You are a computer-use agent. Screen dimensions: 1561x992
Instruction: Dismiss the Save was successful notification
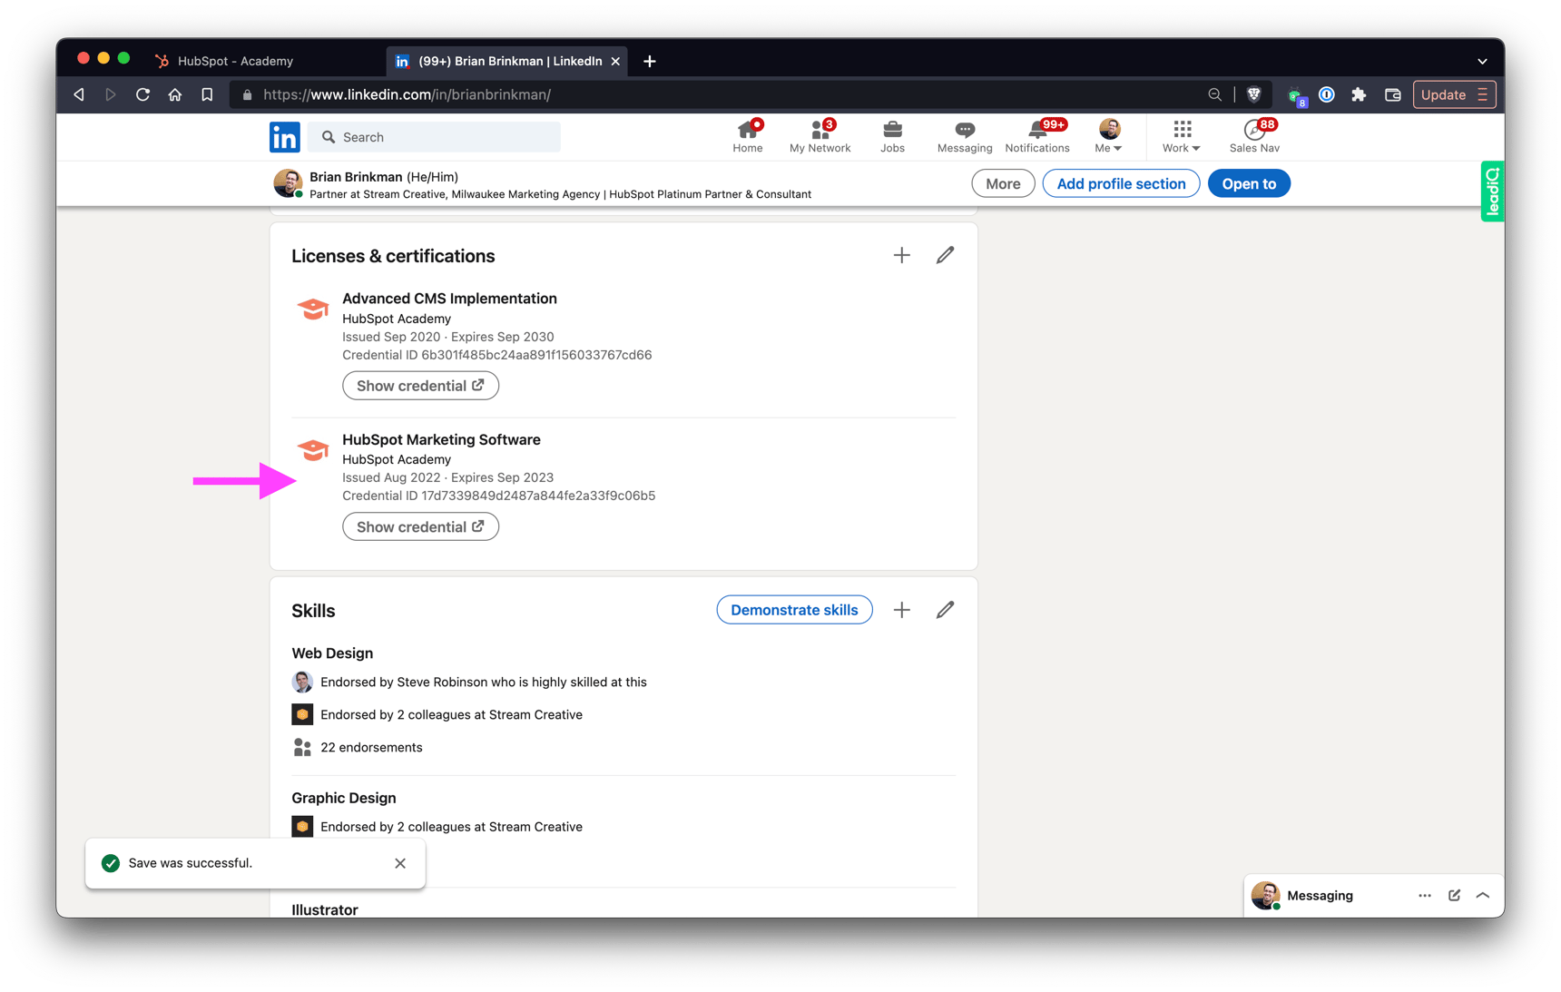400,863
